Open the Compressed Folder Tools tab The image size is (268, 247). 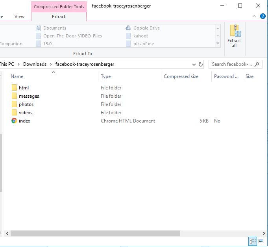click(59, 7)
